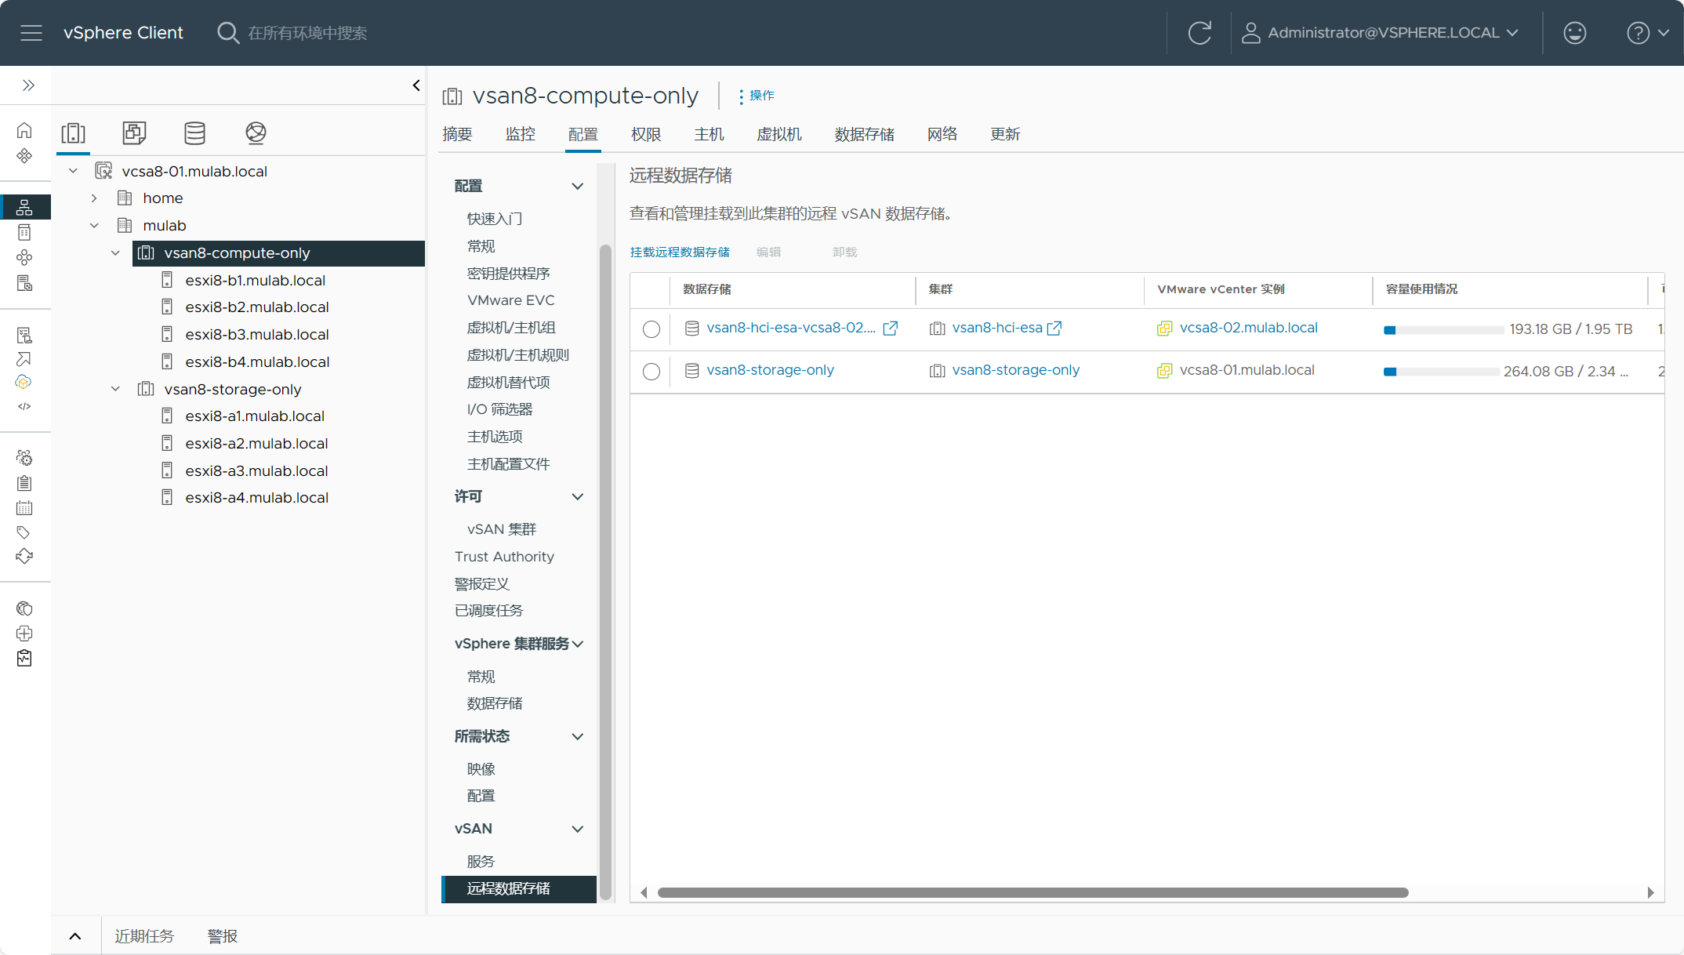Screen dimensions: 1684x955
Task: Expand the bottom recent tasks panel
Action: pyautogui.click(x=75, y=936)
